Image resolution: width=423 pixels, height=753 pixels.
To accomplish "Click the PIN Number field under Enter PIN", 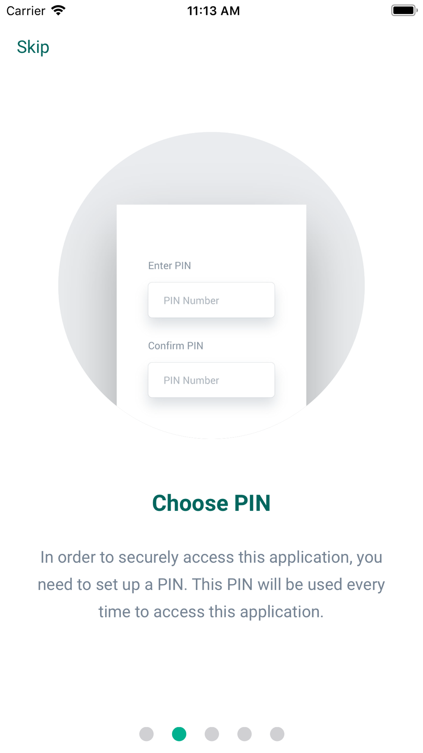I will point(211,300).
